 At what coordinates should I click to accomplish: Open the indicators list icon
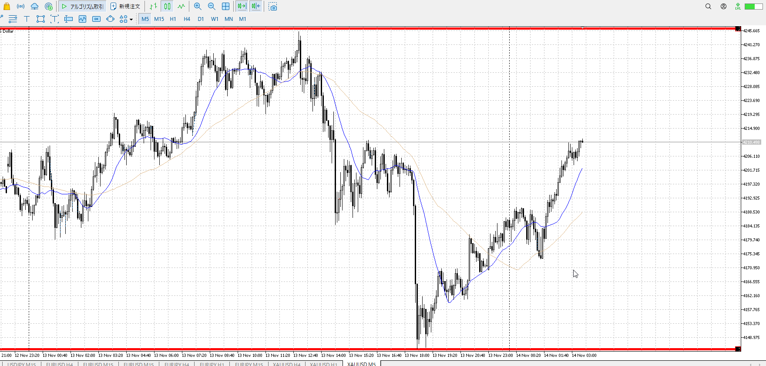[x=82, y=19]
